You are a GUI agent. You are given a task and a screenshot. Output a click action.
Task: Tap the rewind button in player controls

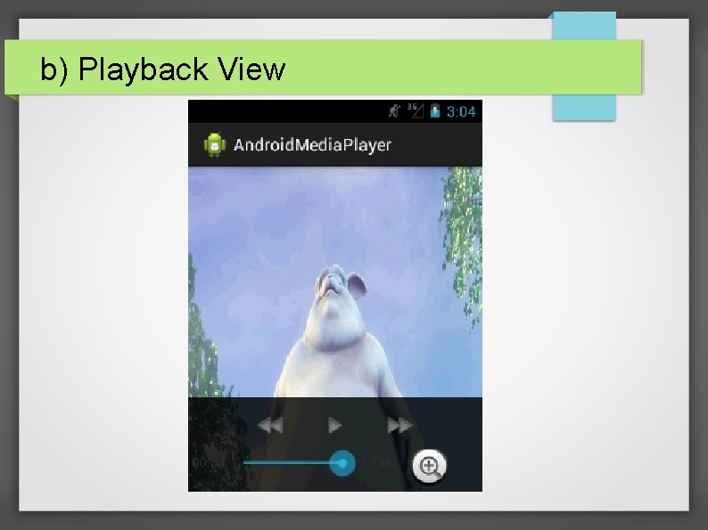[x=270, y=425]
